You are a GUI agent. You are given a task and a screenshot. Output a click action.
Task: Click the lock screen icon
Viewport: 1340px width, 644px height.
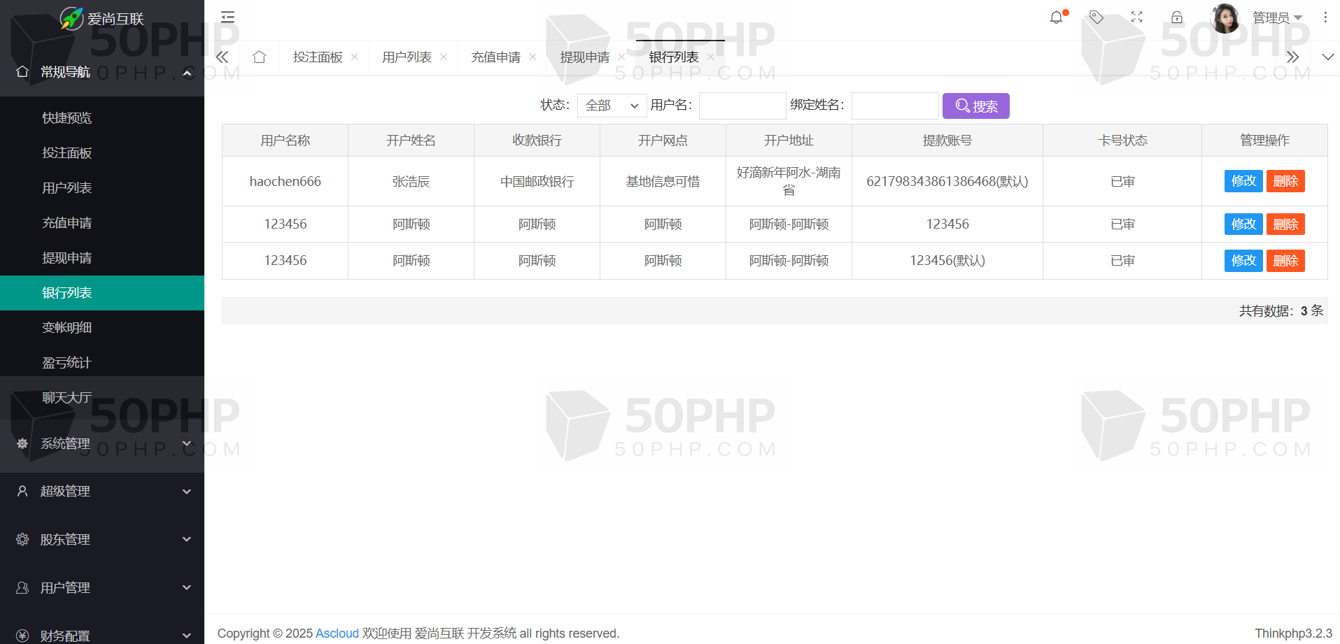1177,17
